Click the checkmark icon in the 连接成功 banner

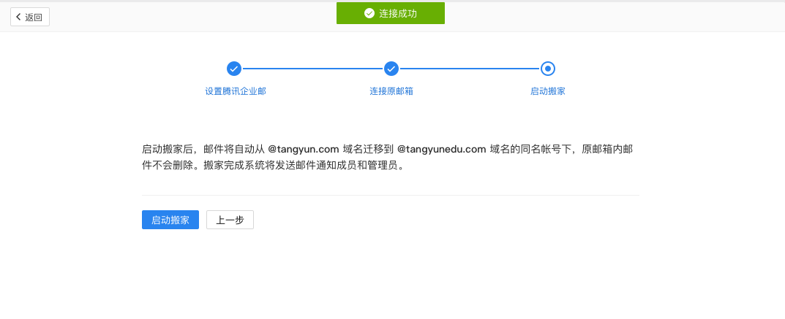(369, 13)
